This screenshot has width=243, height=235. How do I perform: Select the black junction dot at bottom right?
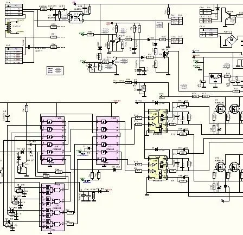click(x=225, y=186)
